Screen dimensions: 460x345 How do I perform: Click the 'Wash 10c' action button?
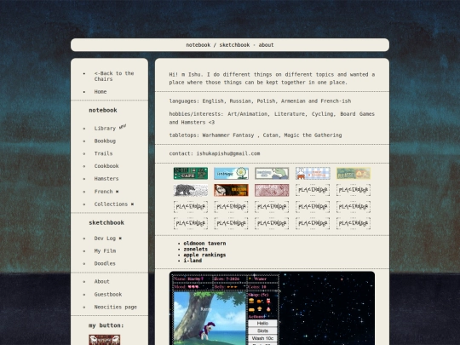pos(262,338)
